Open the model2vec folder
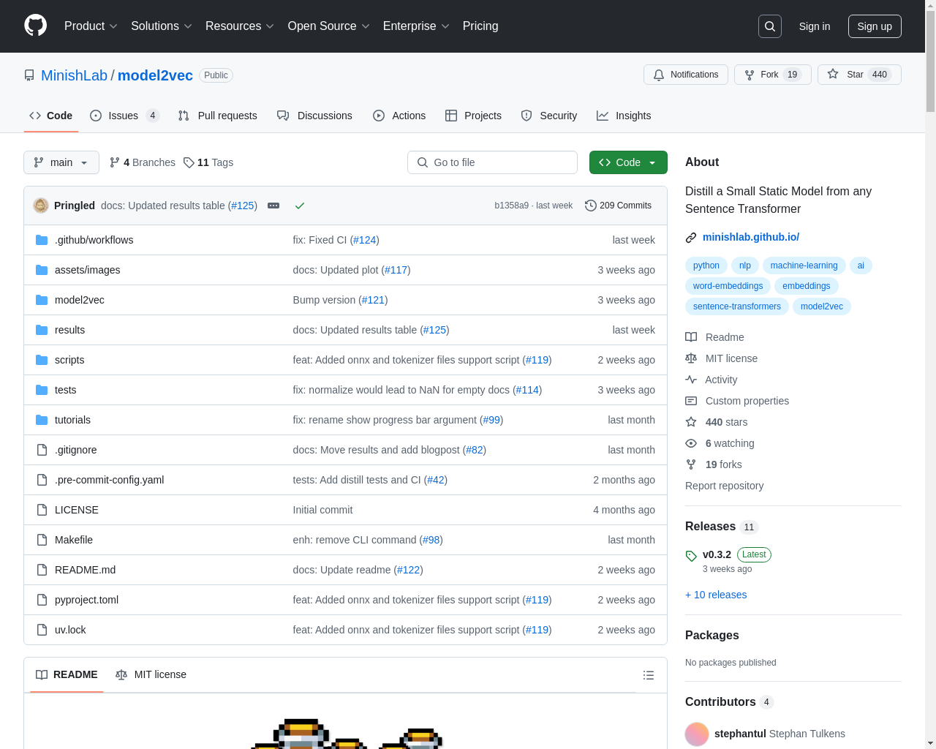 (x=79, y=300)
